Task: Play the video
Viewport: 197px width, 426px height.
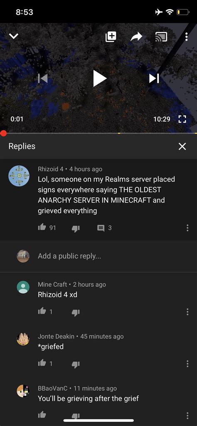Action: click(100, 78)
